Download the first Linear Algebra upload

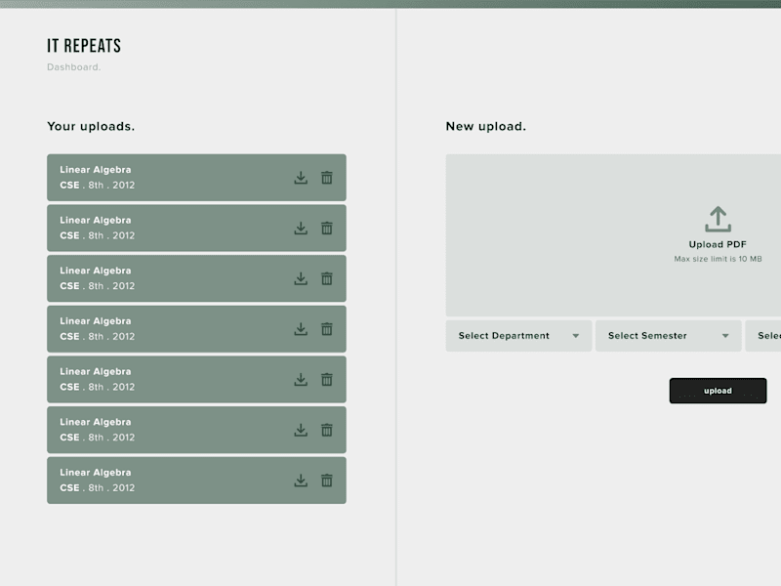point(301,178)
